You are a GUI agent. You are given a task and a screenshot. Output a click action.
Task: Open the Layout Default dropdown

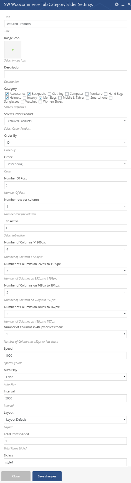click(65, 420)
